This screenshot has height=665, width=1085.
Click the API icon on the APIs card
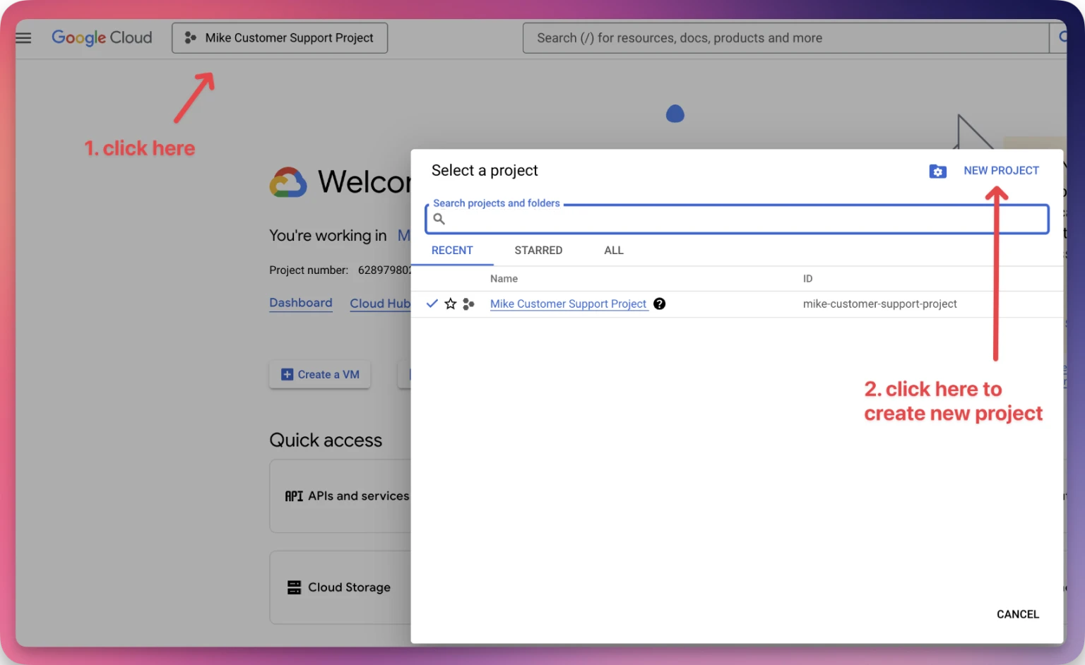coord(294,496)
